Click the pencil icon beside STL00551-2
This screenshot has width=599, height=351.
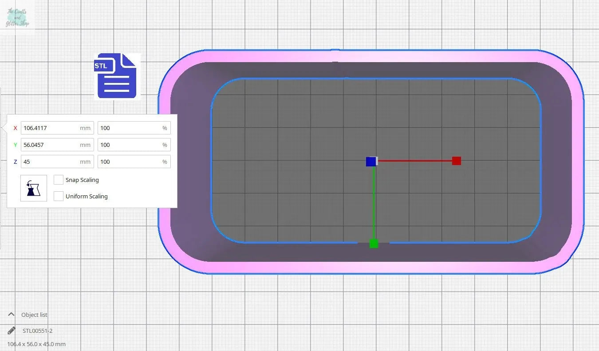click(12, 331)
